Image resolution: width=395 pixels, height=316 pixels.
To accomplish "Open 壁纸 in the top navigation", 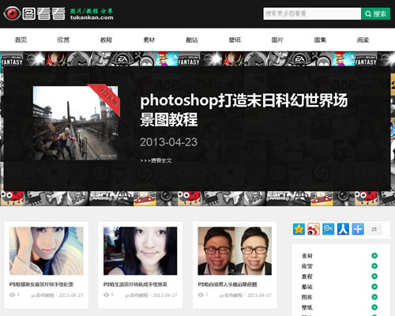I will point(235,40).
